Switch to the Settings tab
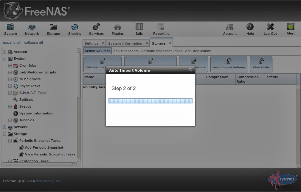 click(x=91, y=43)
